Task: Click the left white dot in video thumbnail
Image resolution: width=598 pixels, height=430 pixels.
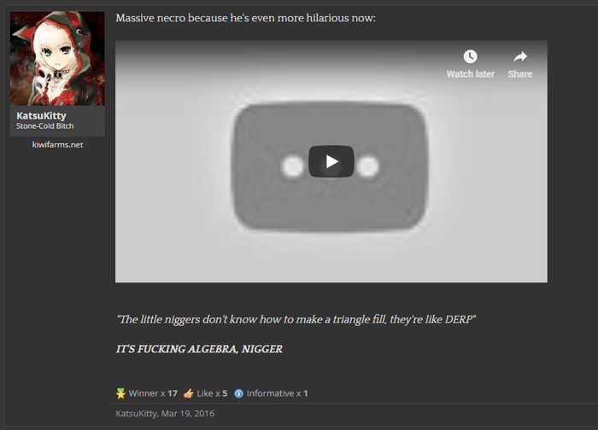Action: coord(293,166)
